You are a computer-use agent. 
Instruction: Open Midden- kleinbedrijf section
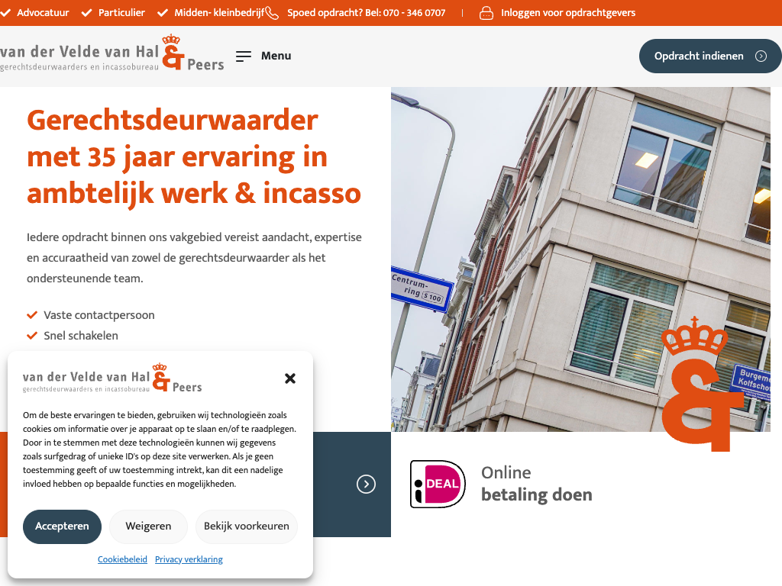point(211,13)
